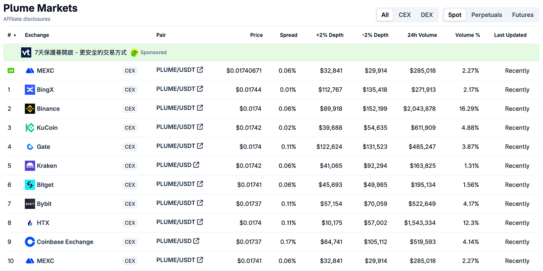The height and width of the screenshot is (271, 543).
Task: Switch to the Futures tab
Action: point(522,15)
